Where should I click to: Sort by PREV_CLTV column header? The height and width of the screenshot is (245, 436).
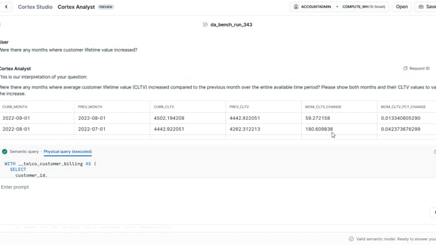[x=239, y=107]
